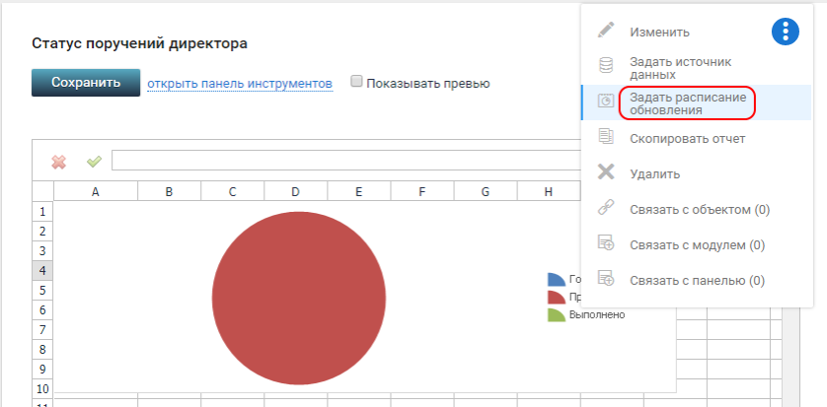Select Скопировать отчет in the menu
Image resolution: width=827 pixels, height=407 pixels.
point(687,140)
